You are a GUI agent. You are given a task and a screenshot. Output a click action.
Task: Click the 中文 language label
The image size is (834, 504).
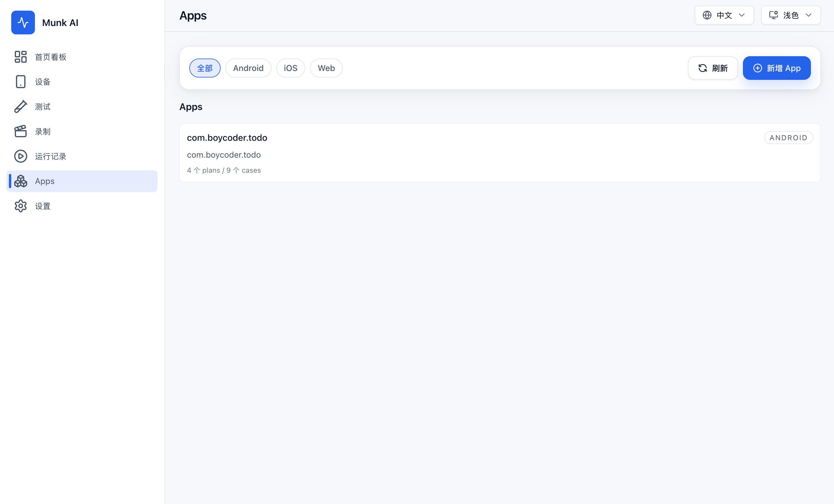[724, 15]
